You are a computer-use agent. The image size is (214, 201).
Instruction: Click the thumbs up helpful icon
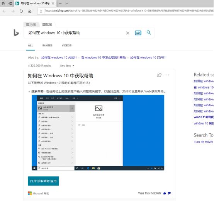pyautogui.click(x=165, y=193)
